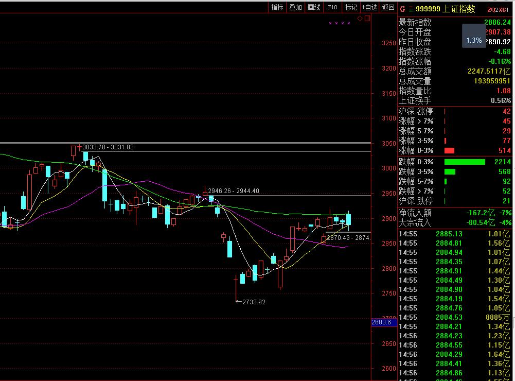
Task: Click the 3033.78 - 3031.83 gap label
Action: (108, 147)
